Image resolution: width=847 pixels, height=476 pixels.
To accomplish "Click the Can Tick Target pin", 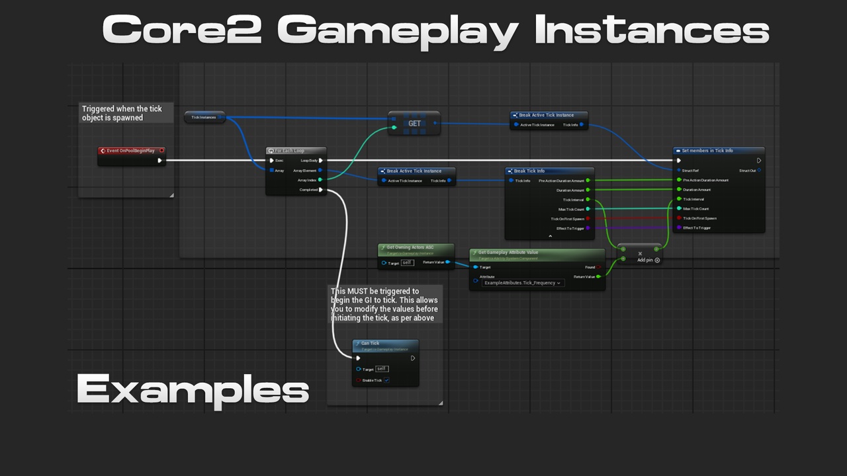I will point(359,369).
